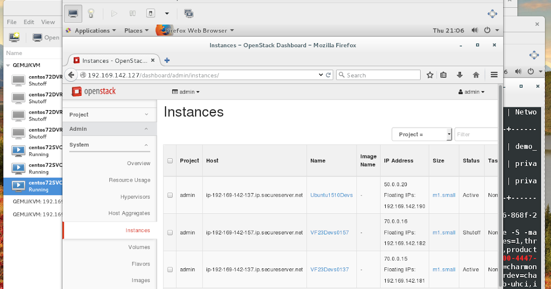551x289 pixels.
Task: Open the VM snapshots manager icon
Action: click(x=188, y=13)
